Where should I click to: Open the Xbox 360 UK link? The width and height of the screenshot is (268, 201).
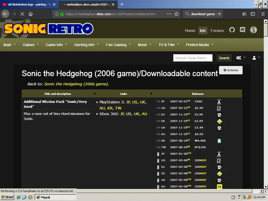[x=137, y=114]
